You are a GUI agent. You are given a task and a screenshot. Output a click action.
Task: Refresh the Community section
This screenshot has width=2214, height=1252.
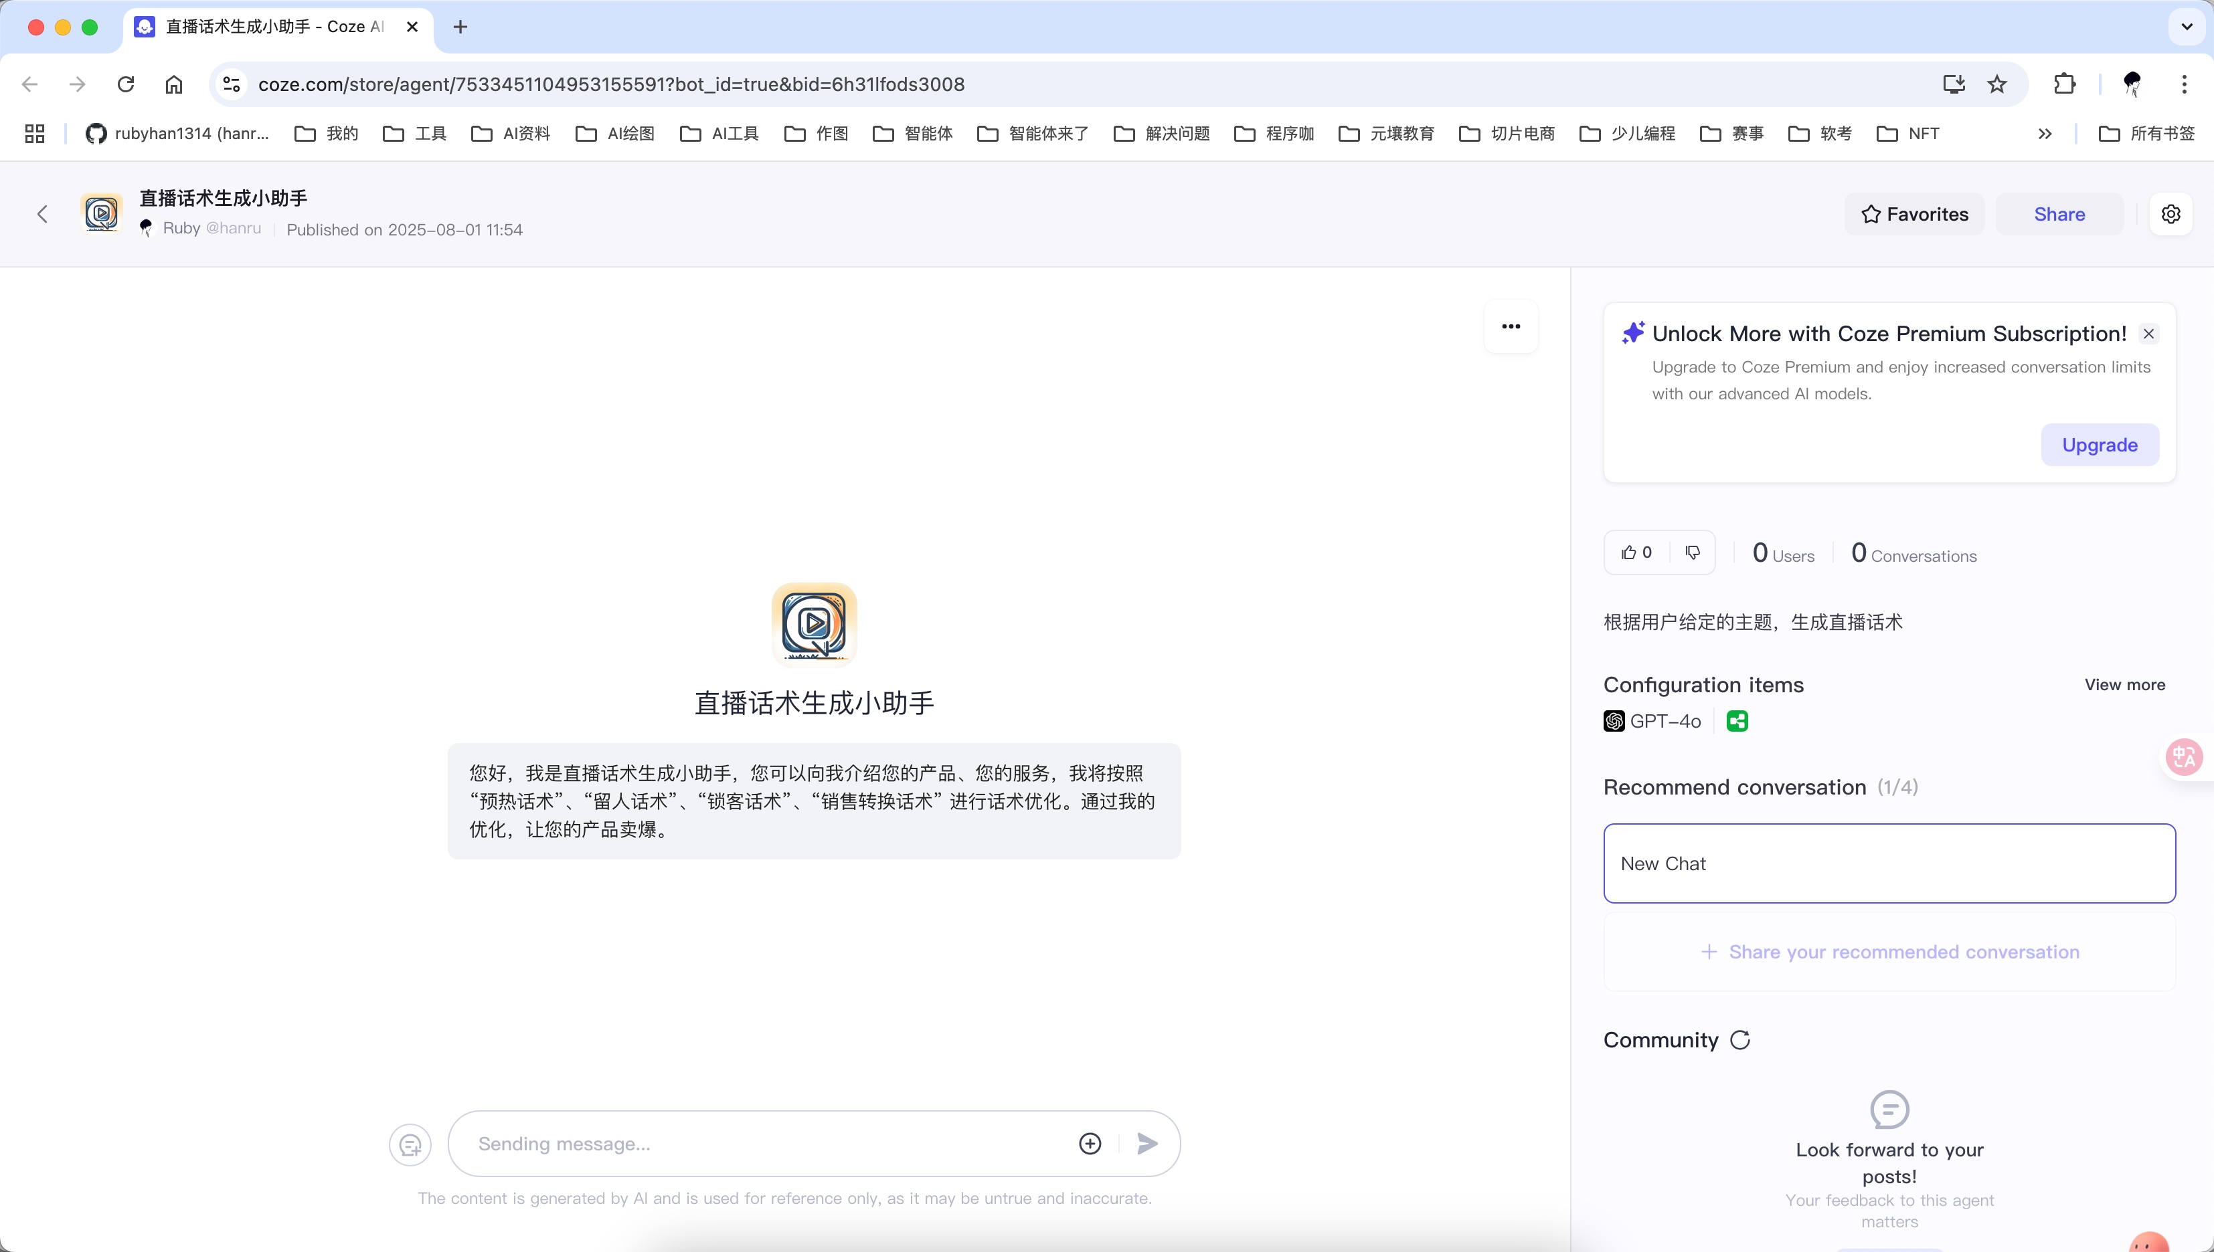coord(1740,1039)
